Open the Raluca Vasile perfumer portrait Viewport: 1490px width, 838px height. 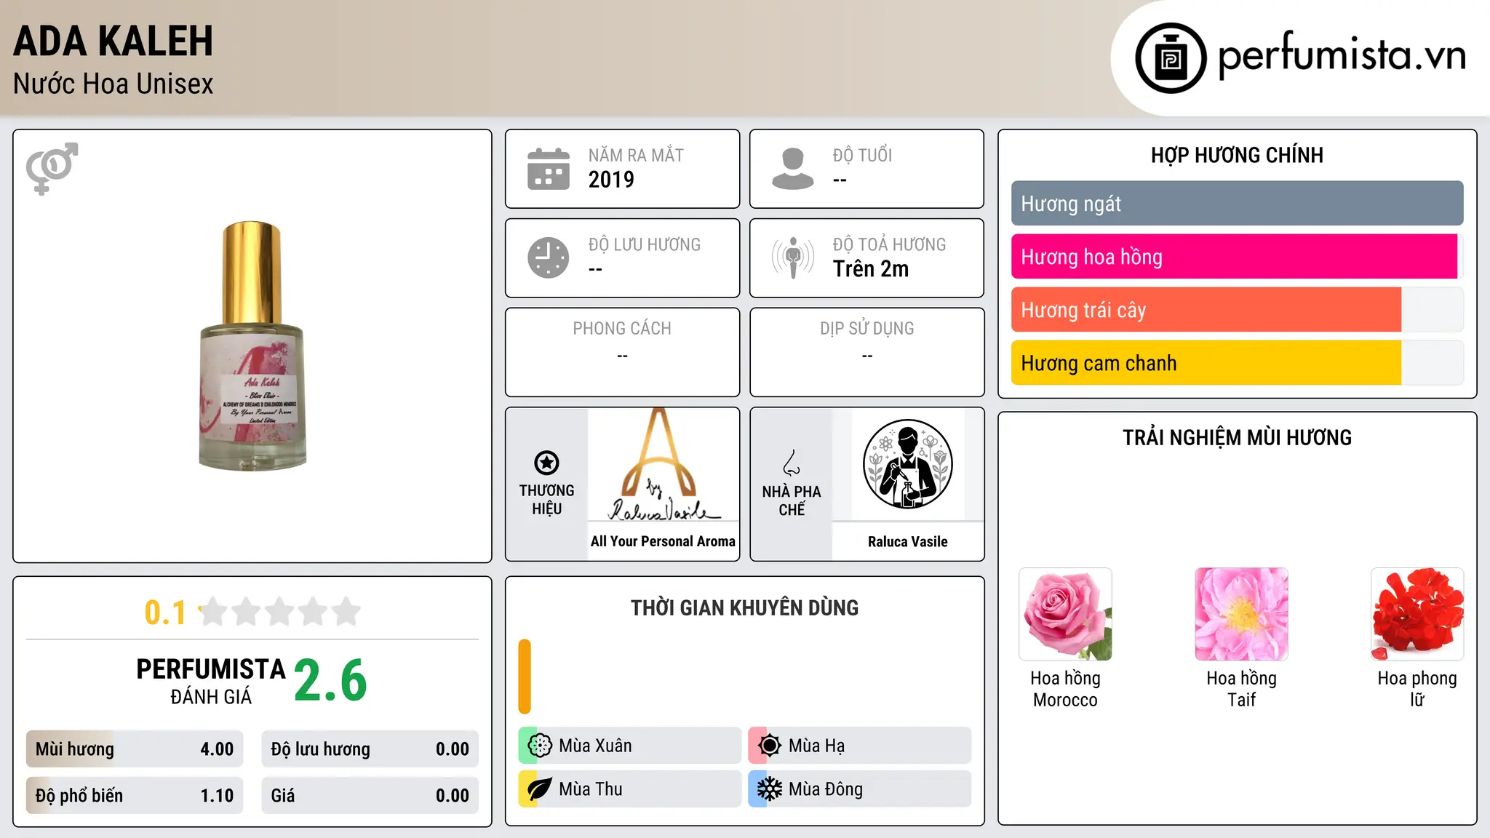point(907,464)
